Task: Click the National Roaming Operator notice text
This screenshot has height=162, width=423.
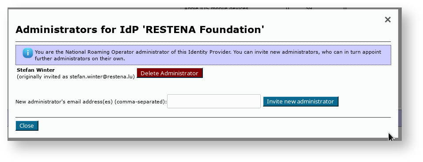Action: [208, 55]
